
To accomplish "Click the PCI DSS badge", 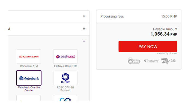I will 168,61.
